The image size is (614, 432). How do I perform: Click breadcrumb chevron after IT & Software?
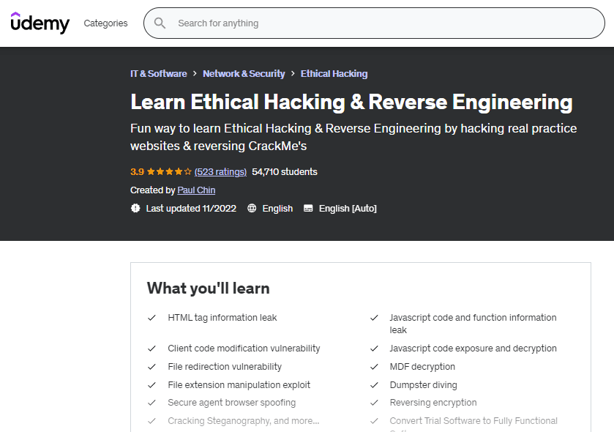click(195, 74)
